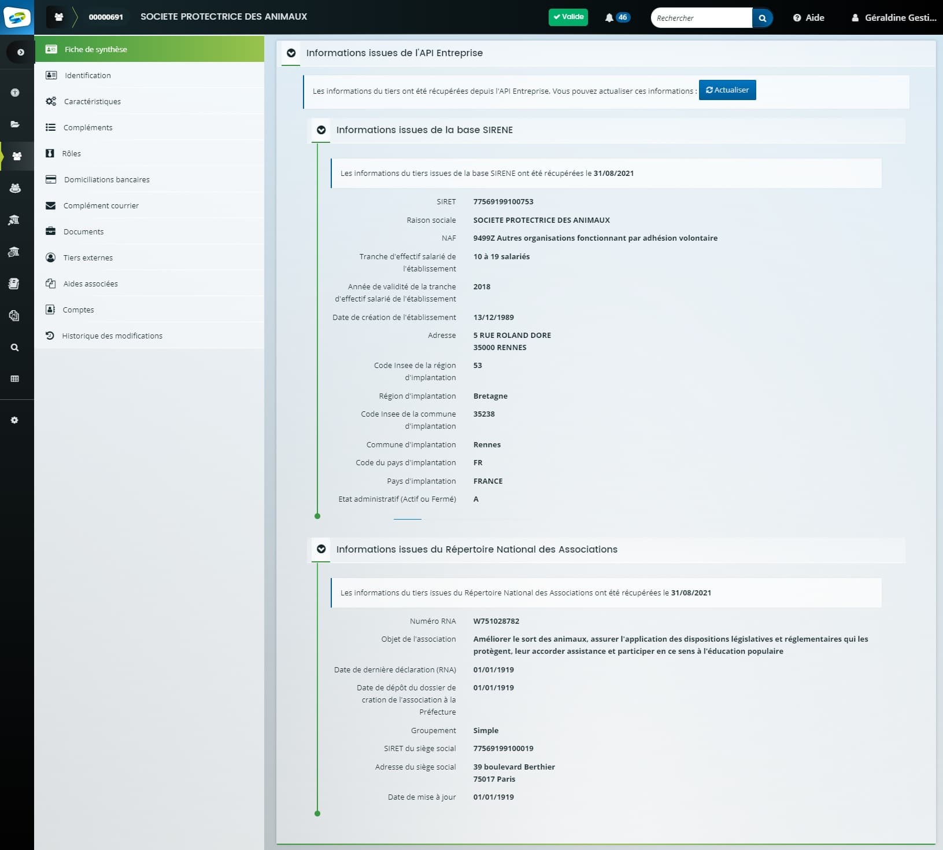Open the folder icon in the left sidebar

click(x=15, y=124)
